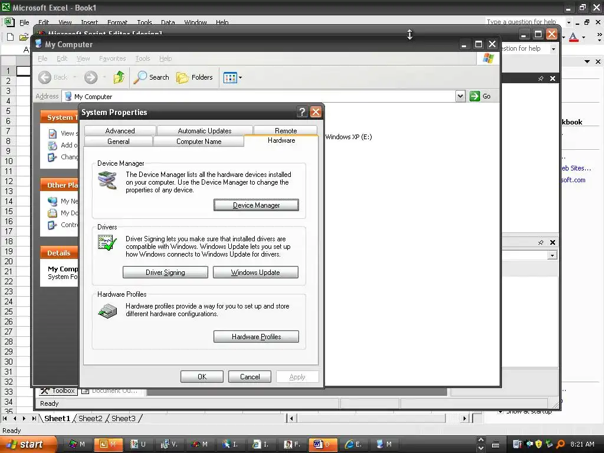The height and width of the screenshot is (453, 604).
Task: Click the 'Add o' programs icon in sidebar
Action: coord(52,145)
